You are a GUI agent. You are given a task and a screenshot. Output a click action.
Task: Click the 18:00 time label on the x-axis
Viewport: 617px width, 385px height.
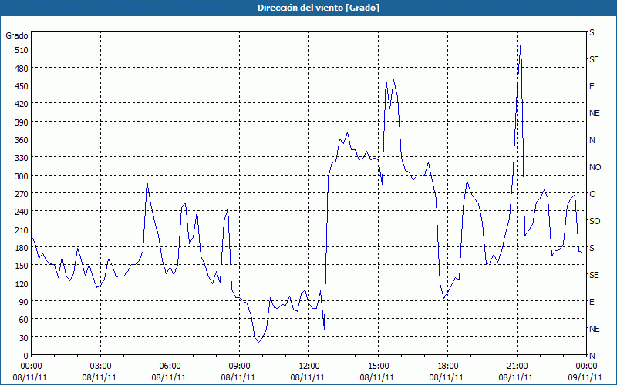tap(448, 367)
